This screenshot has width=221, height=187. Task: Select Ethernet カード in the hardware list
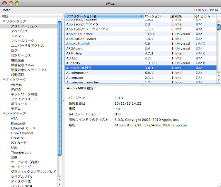click(x=23, y=128)
